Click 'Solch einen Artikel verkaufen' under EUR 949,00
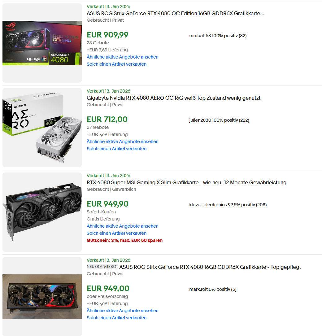 (116, 317)
